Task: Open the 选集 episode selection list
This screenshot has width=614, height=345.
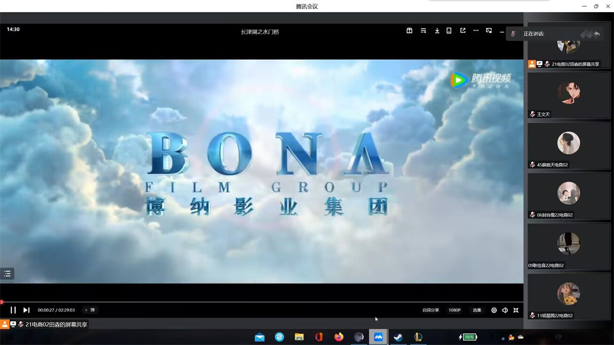Action: coord(477,310)
